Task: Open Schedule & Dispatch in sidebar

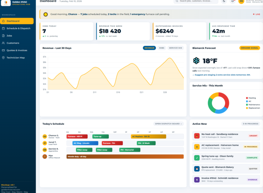Action: (x=17, y=28)
